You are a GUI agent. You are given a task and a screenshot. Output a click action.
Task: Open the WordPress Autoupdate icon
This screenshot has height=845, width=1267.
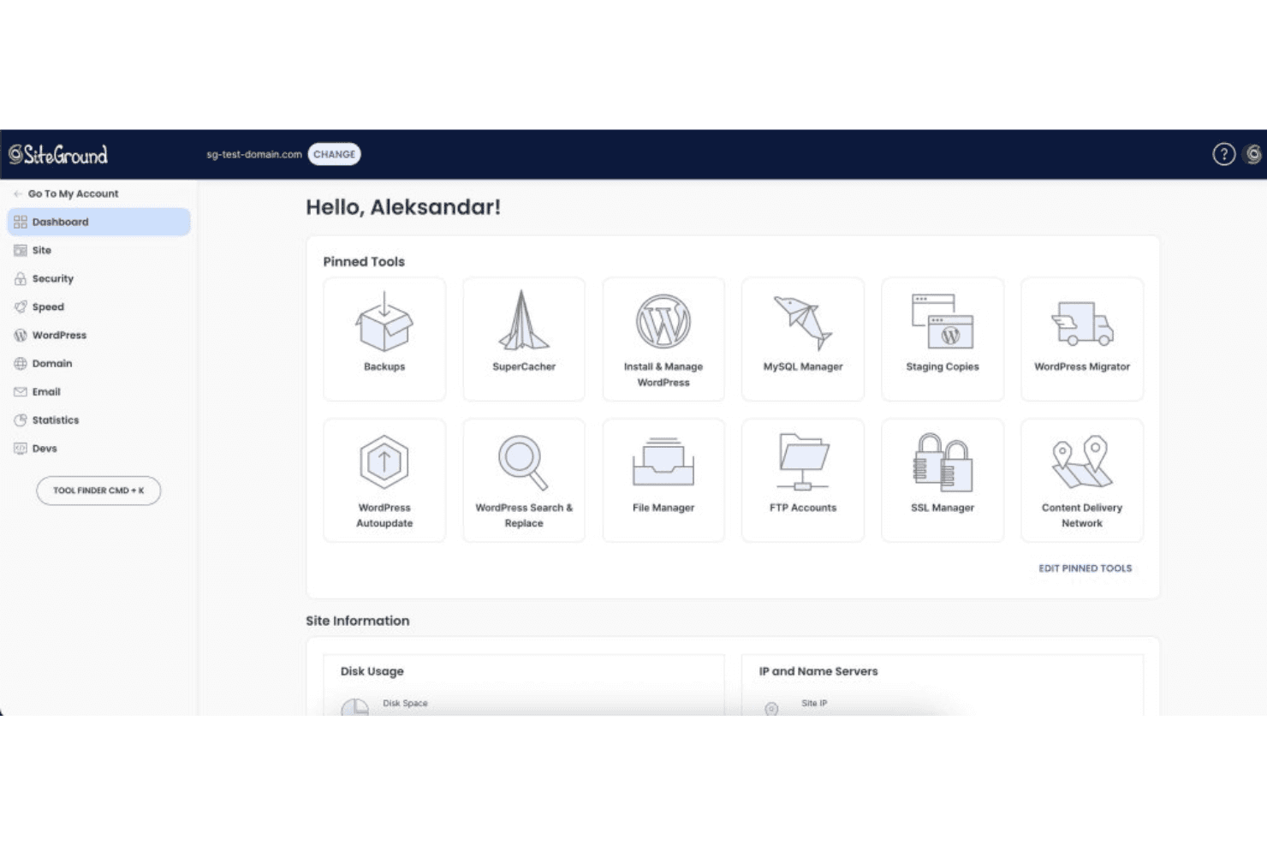(384, 462)
